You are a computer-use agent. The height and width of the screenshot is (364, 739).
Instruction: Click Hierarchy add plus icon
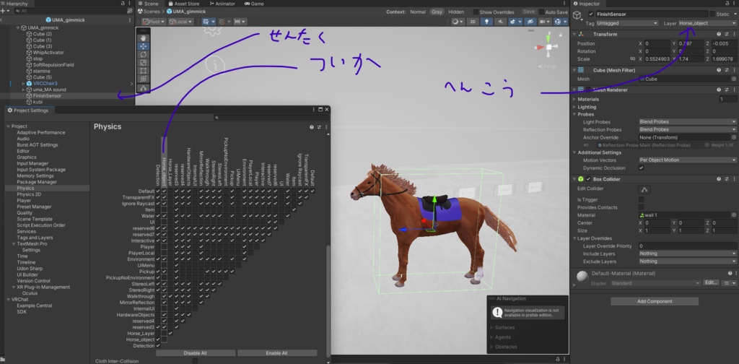pos(3,10)
